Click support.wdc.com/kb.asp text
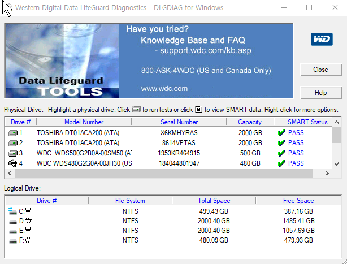The image size is (347, 264). click(x=206, y=50)
